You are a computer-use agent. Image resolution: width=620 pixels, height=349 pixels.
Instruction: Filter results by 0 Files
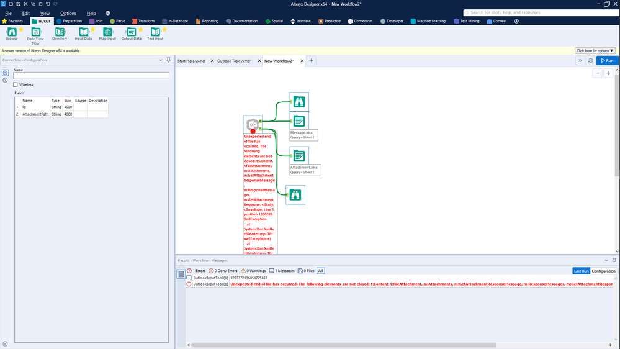[x=306, y=271]
